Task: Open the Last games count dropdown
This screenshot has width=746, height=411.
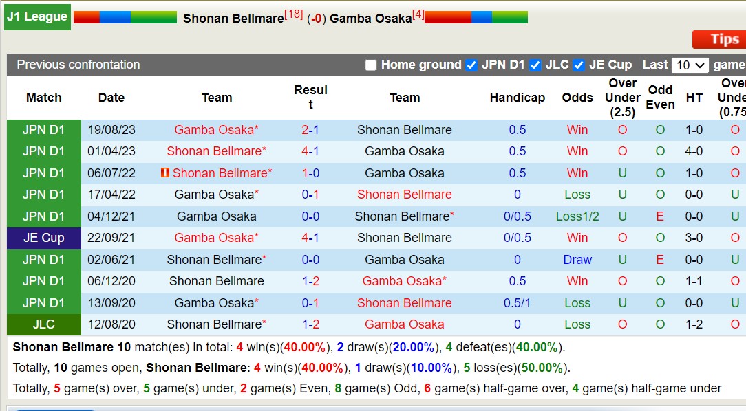Action: pyautogui.click(x=692, y=65)
